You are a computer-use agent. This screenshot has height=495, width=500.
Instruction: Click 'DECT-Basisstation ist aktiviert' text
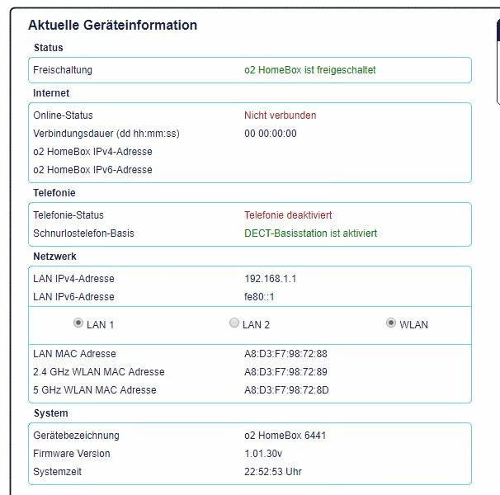[310, 233]
